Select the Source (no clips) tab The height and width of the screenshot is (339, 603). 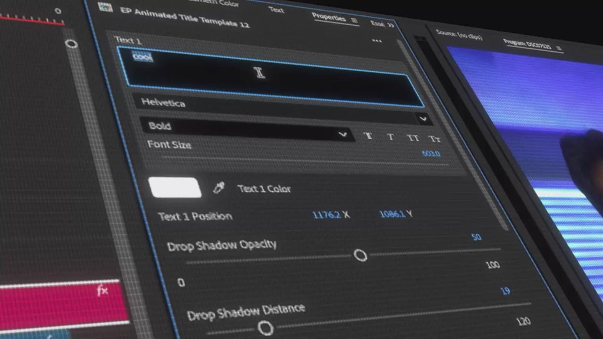coord(459,36)
